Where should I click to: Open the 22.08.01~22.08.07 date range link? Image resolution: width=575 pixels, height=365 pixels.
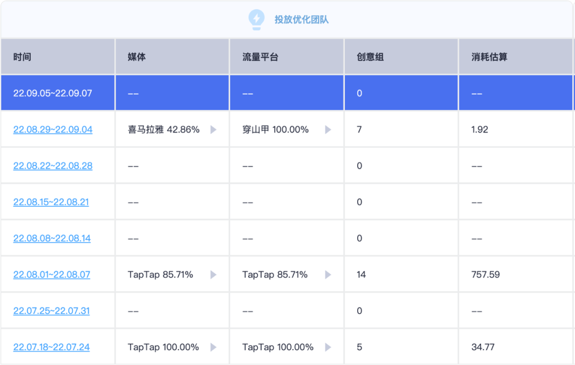pyautogui.click(x=52, y=275)
